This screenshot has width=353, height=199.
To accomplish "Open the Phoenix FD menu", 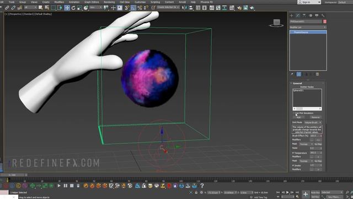I will tap(206, 2).
